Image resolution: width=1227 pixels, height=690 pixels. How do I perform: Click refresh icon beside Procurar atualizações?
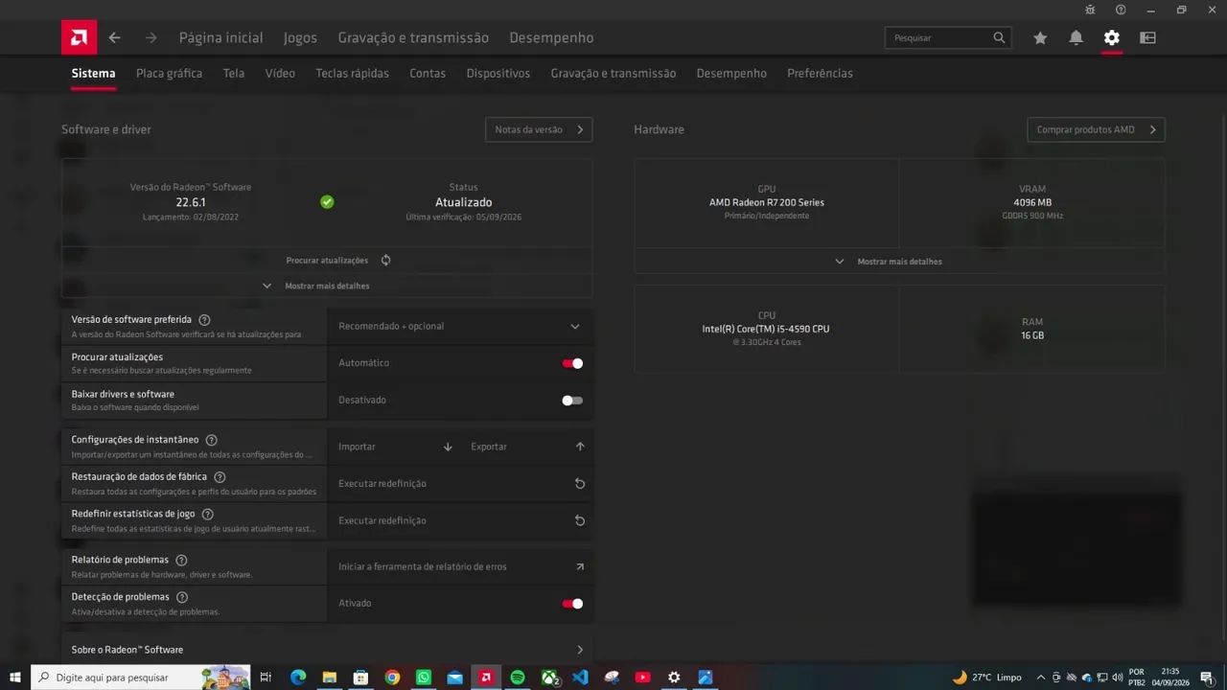pos(385,260)
